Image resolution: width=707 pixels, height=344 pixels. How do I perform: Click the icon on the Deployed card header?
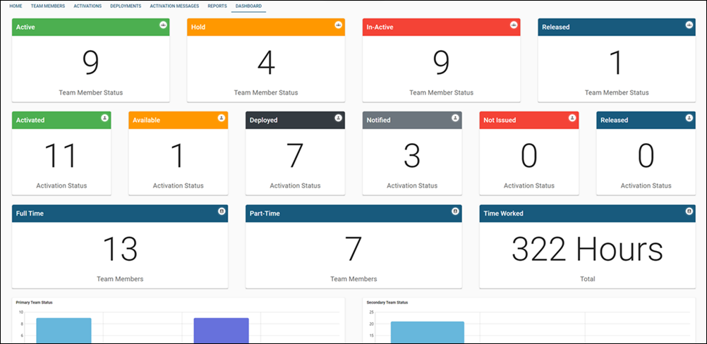(x=338, y=118)
